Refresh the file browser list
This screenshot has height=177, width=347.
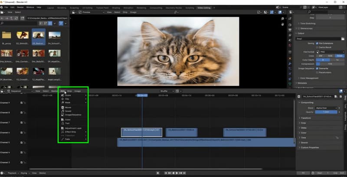16,18
